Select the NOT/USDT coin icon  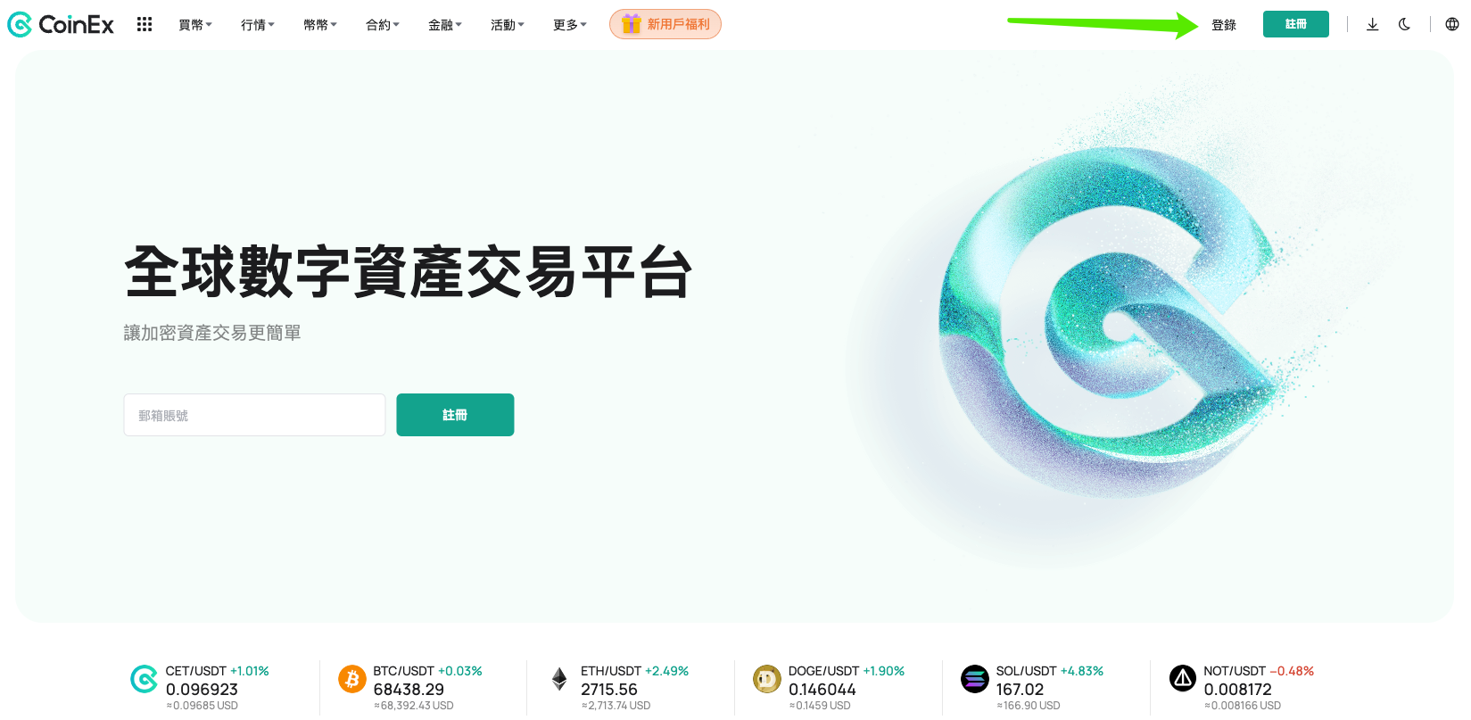pos(1183,679)
